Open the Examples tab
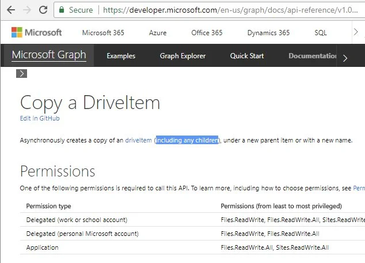 tap(121, 56)
